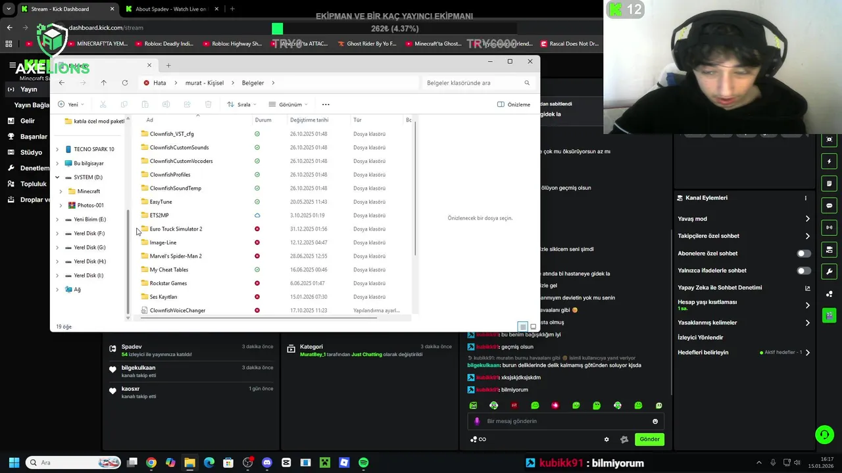Expand Yavaş mod options

[x=808, y=219]
